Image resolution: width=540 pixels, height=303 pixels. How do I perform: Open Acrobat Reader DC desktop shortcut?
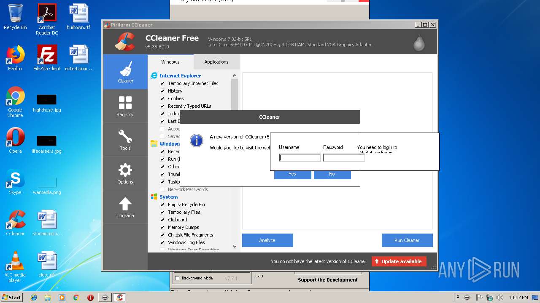(47, 19)
